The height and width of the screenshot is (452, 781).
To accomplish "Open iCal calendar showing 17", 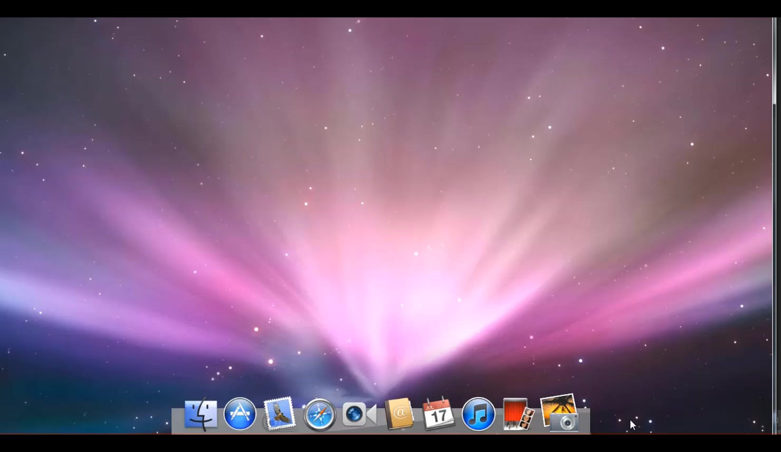I will point(439,414).
